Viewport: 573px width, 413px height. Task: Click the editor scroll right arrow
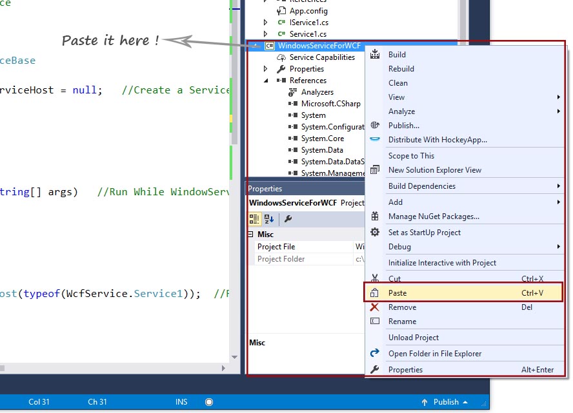pos(224,368)
